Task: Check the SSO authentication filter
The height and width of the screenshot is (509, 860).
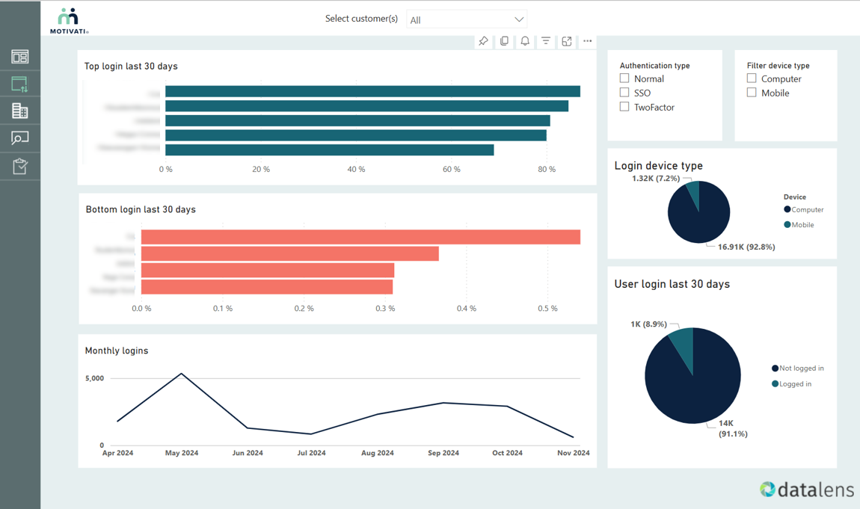Action: (x=624, y=93)
